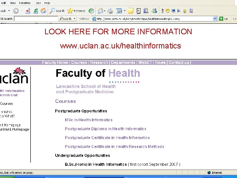Open the web Search button dropdown arrow
The image size is (237, 178).
coord(74,18)
